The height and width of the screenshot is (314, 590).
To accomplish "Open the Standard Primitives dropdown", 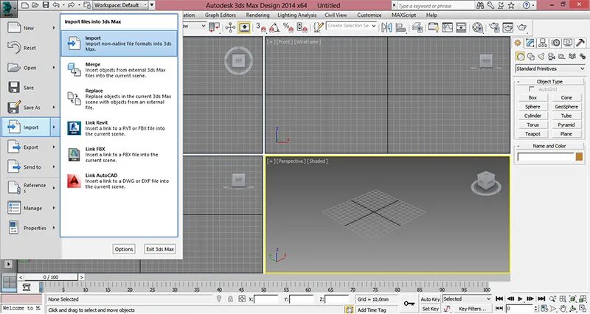I will [x=550, y=69].
